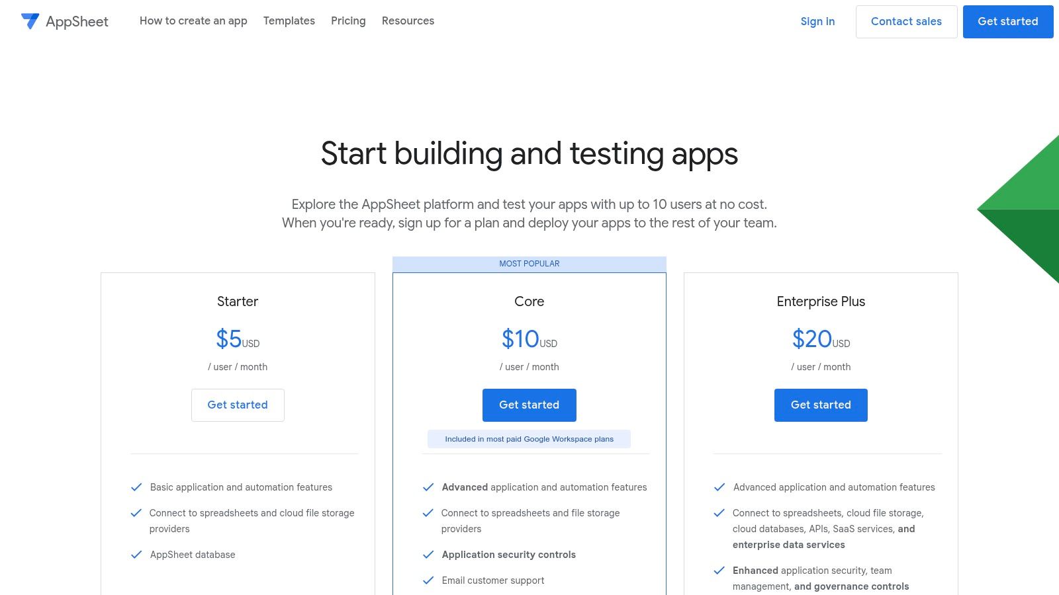Click the checkmark next to AppSheet database
Image resolution: width=1059 pixels, height=595 pixels.
136,554
